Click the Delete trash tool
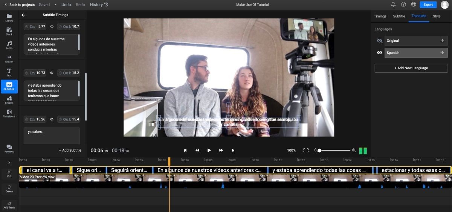This screenshot has height=212, width=452. 9,189
